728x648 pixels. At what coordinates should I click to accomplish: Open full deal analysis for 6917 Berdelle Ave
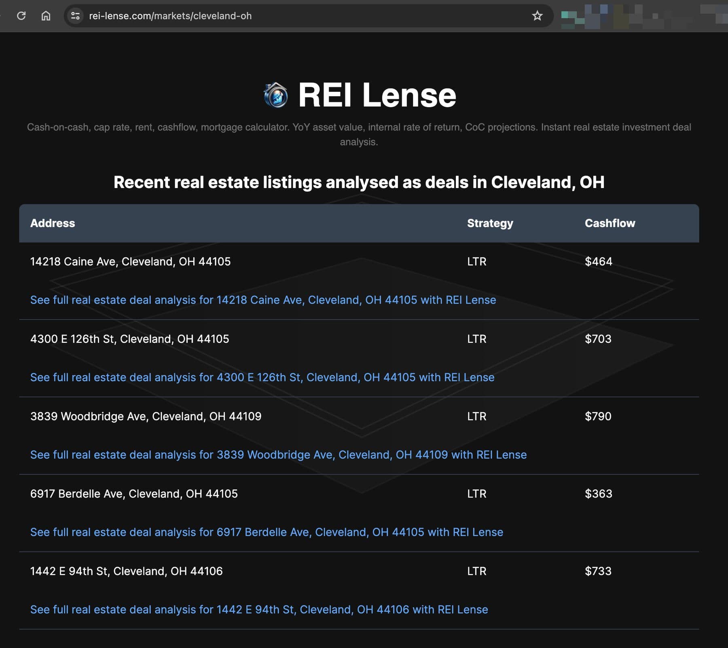267,532
